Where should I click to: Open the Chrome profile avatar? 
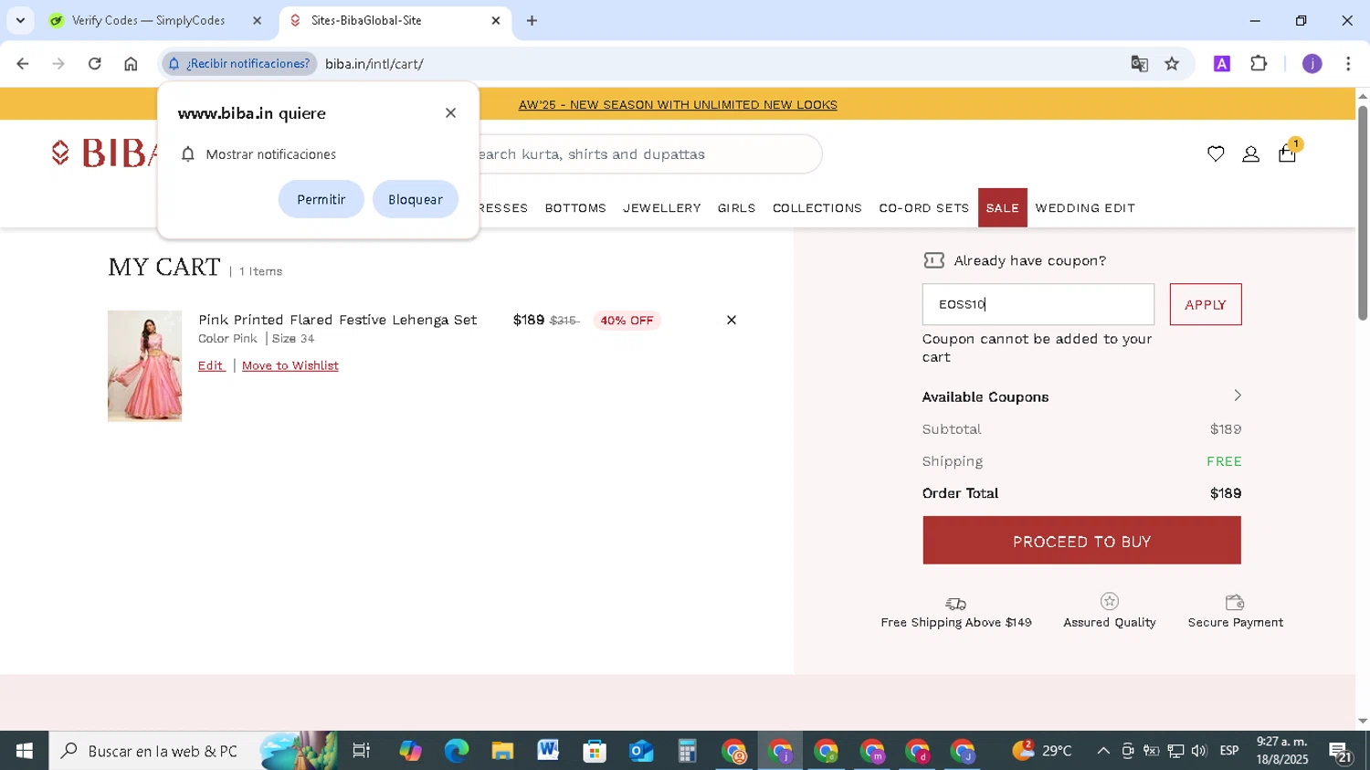(x=1312, y=64)
